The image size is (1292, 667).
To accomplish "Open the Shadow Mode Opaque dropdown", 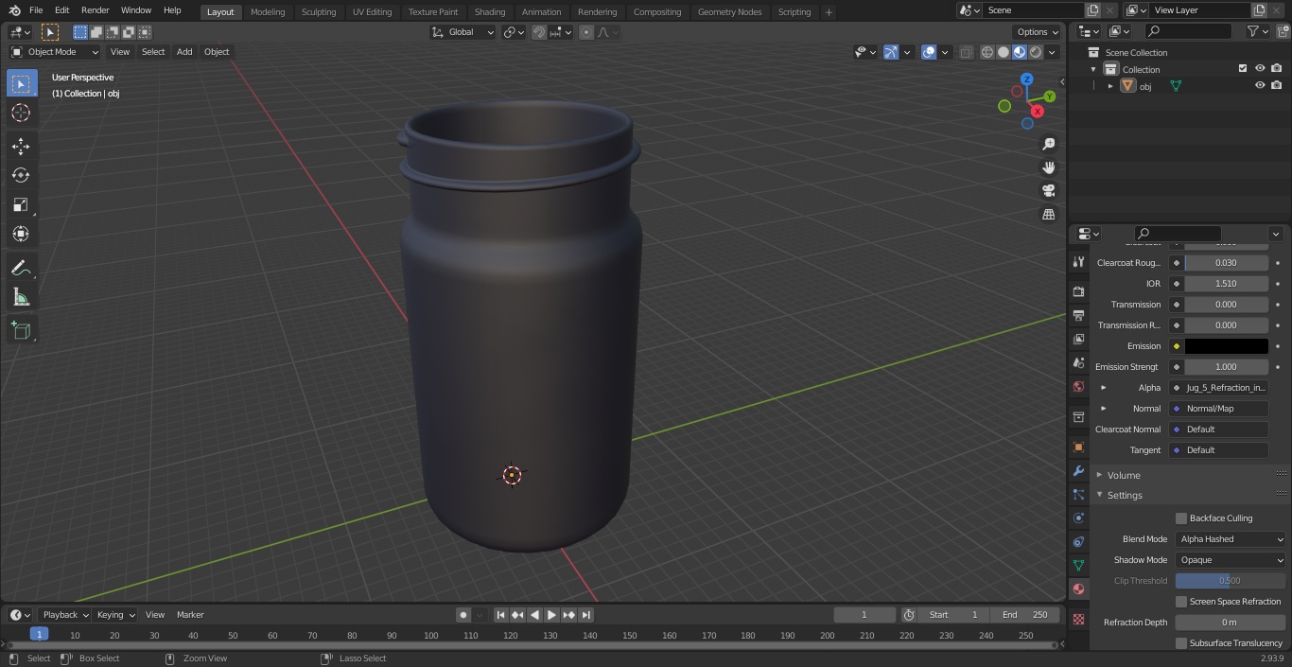I will pyautogui.click(x=1231, y=560).
